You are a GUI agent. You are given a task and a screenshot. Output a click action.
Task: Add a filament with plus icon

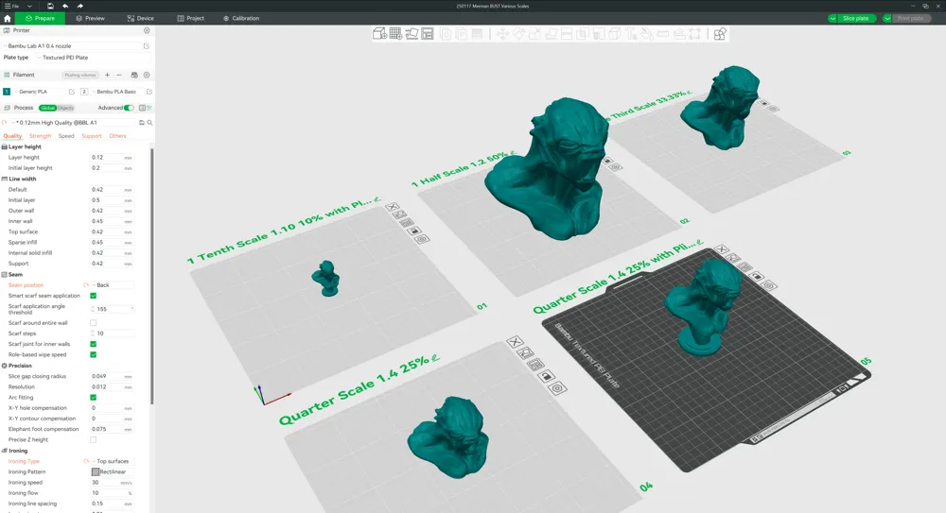tap(108, 76)
